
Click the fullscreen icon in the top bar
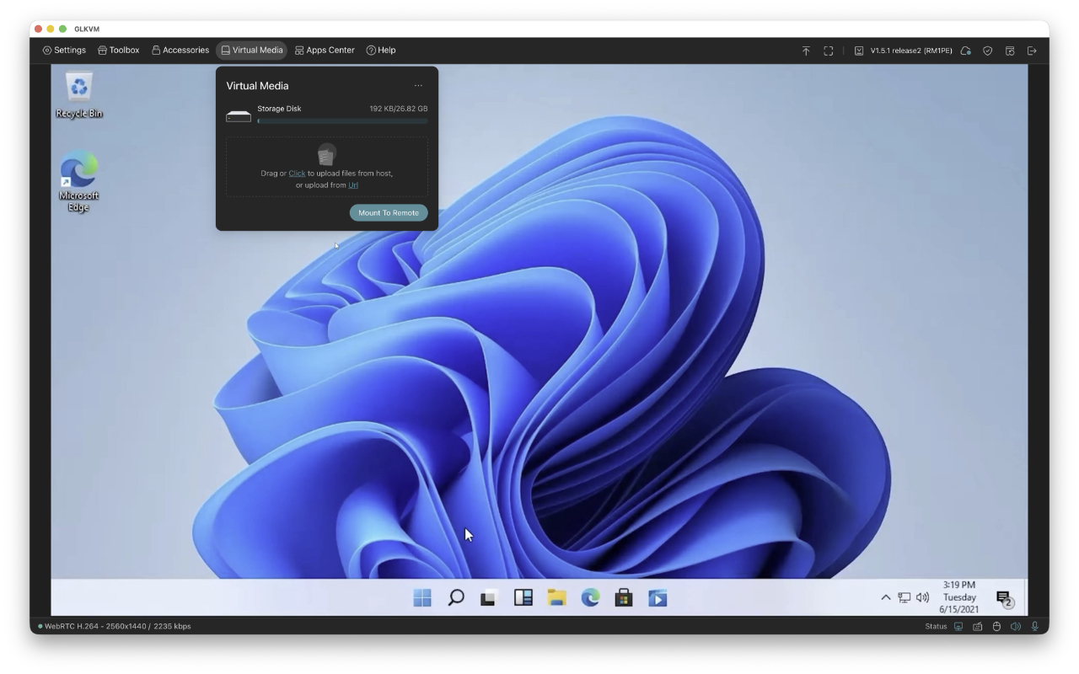828,51
